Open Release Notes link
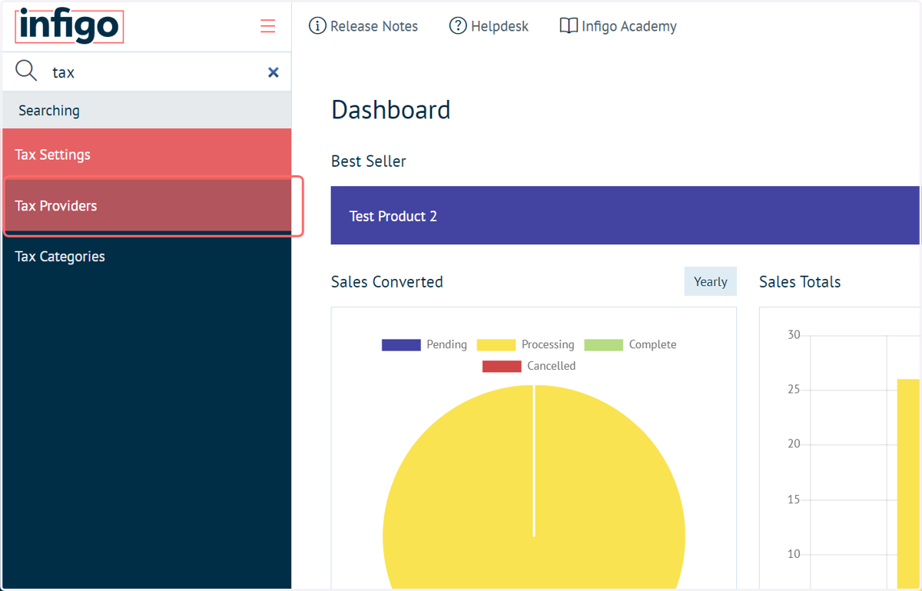The image size is (922, 591). pyautogui.click(x=373, y=26)
